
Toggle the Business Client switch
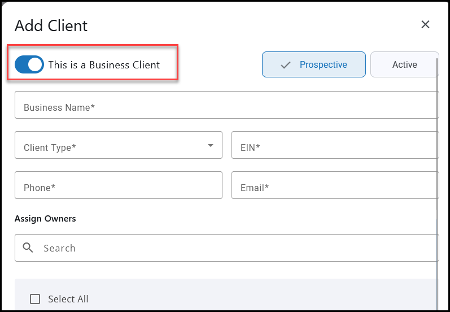coord(29,64)
